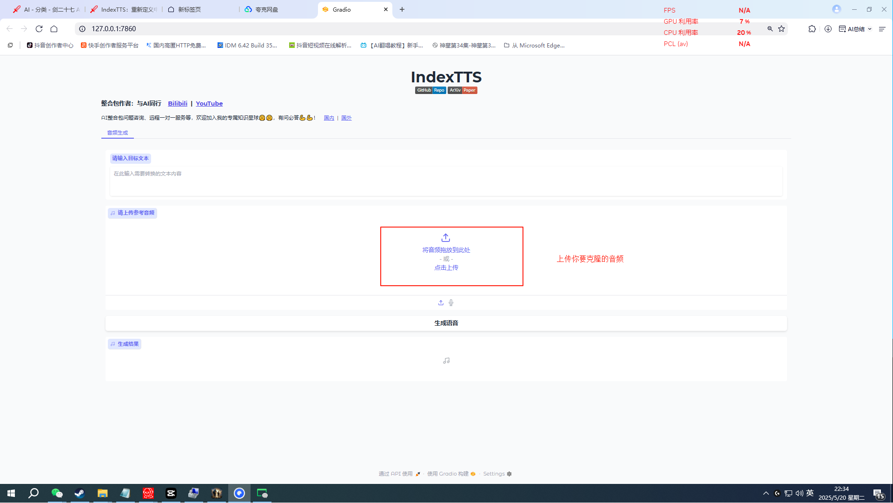Open 国内高匿HTTP免费 bookmark
Viewport: 893px width, 503px height.
176,46
